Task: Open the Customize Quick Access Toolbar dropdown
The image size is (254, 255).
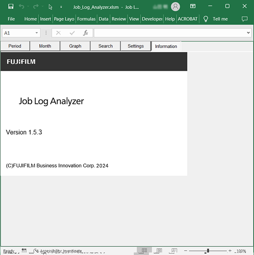Action: [x=61, y=7]
